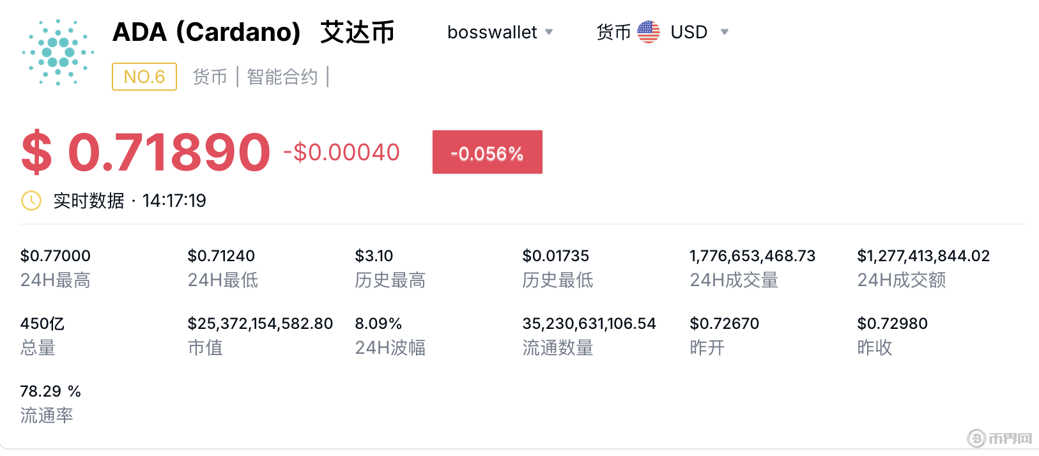Viewport: 1039px width, 456px height.
Task: Select the 流通率 78.29% figure
Action: (x=50, y=391)
